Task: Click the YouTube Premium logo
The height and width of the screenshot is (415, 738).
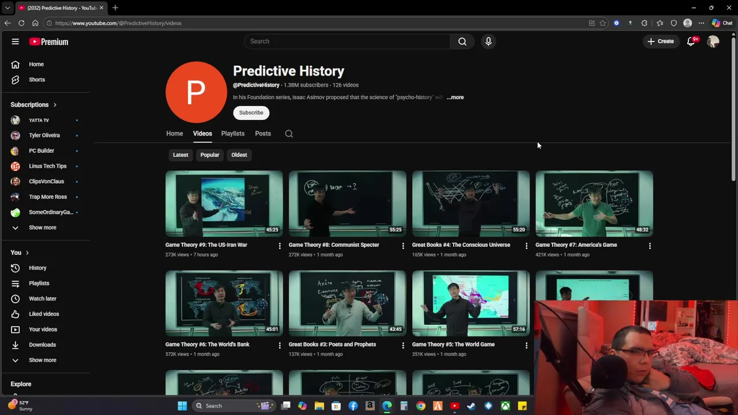Action: [49, 41]
